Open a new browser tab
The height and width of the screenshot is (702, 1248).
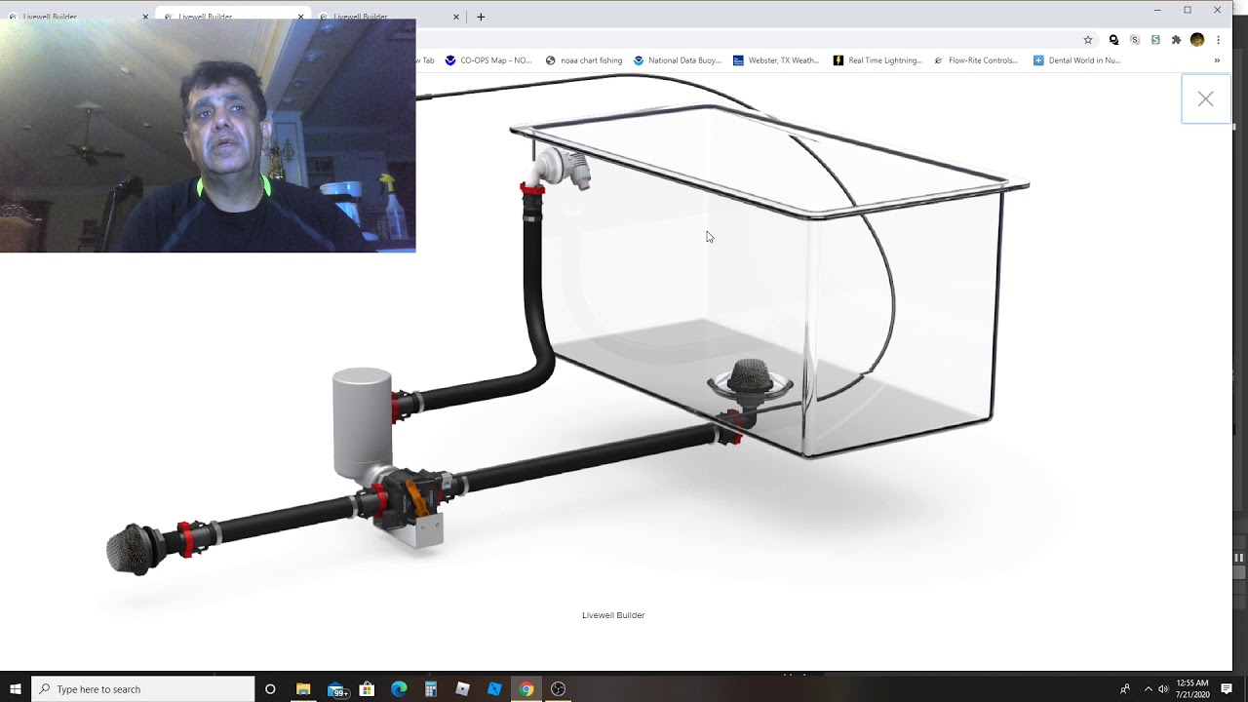tap(481, 17)
